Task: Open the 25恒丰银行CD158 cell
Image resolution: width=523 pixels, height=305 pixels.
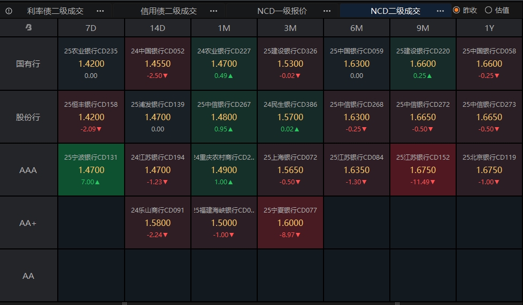Action: [x=91, y=117]
